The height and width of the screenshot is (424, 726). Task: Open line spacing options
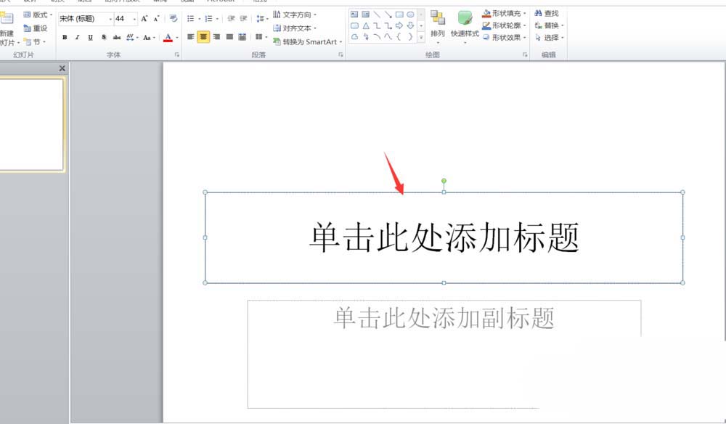(262, 19)
